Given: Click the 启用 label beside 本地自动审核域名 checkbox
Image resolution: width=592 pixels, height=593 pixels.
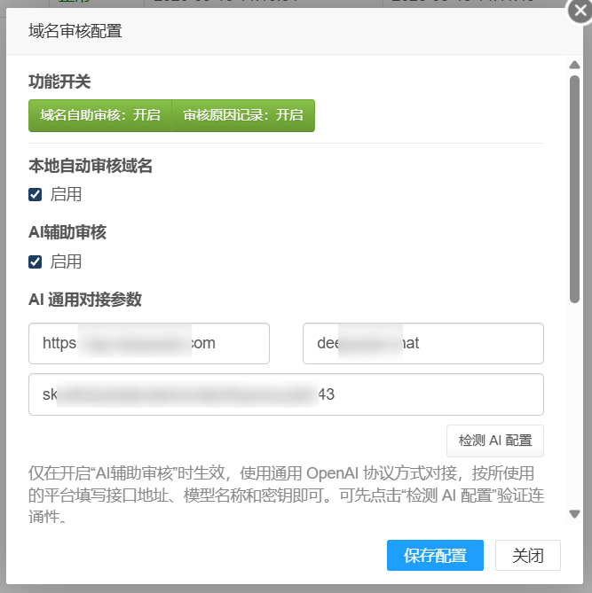Looking at the screenshot, I should coord(67,194).
